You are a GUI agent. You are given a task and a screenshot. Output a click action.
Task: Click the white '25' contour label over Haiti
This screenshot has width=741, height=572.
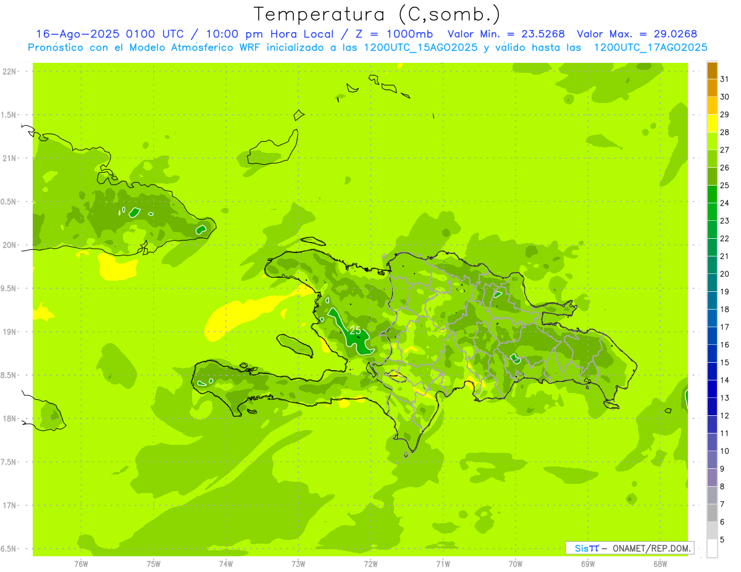pyautogui.click(x=355, y=331)
